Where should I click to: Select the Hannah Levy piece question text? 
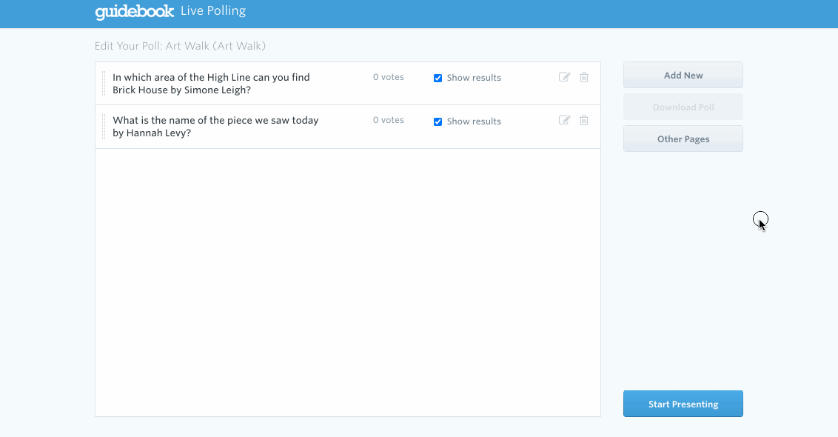pyautogui.click(x=215, y=127)
